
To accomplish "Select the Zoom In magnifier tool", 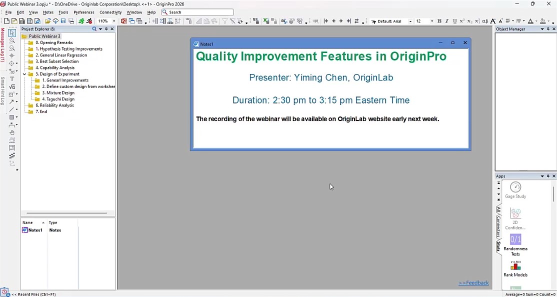I will click(11, 40).
